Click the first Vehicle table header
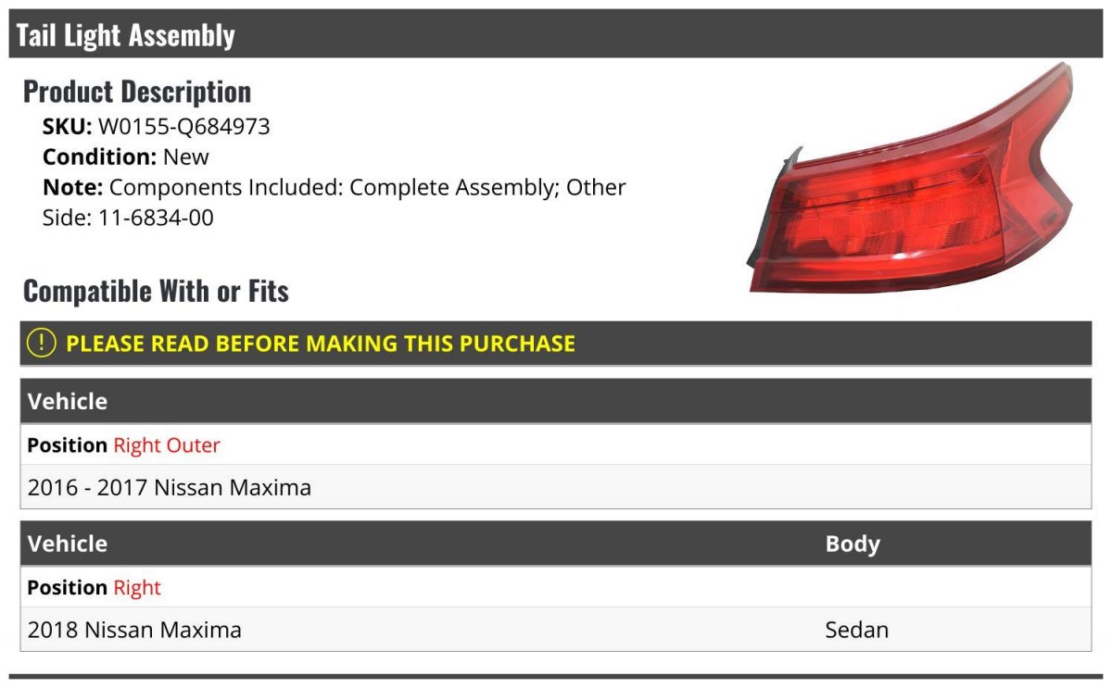Screen dimensions: 1112x688 point(556,402)
